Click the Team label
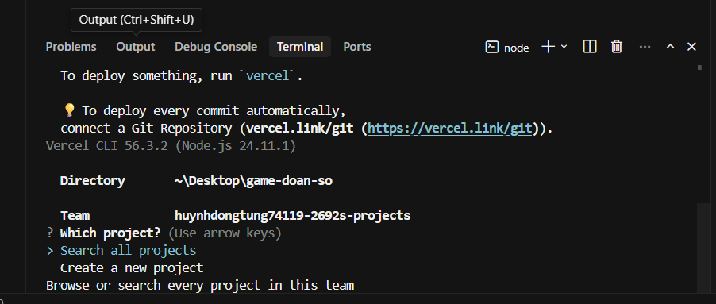 coord(75,215)
